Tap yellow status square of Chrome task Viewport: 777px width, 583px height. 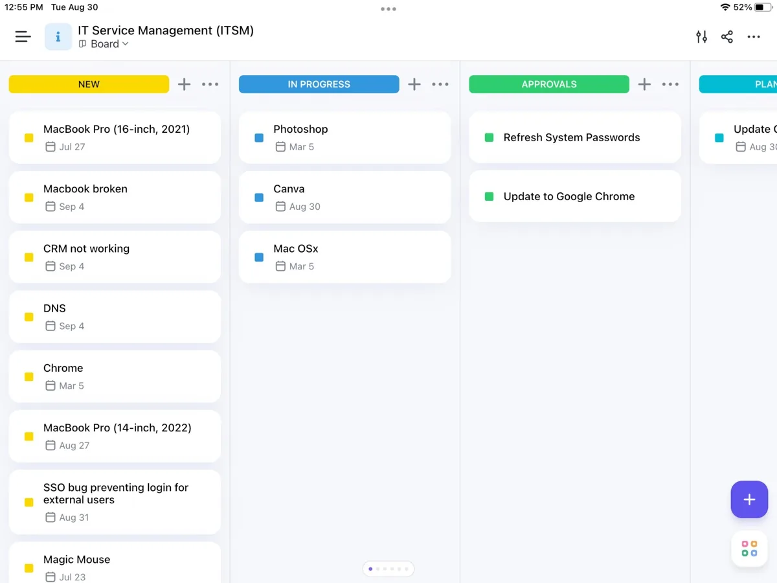pos(28,376)
